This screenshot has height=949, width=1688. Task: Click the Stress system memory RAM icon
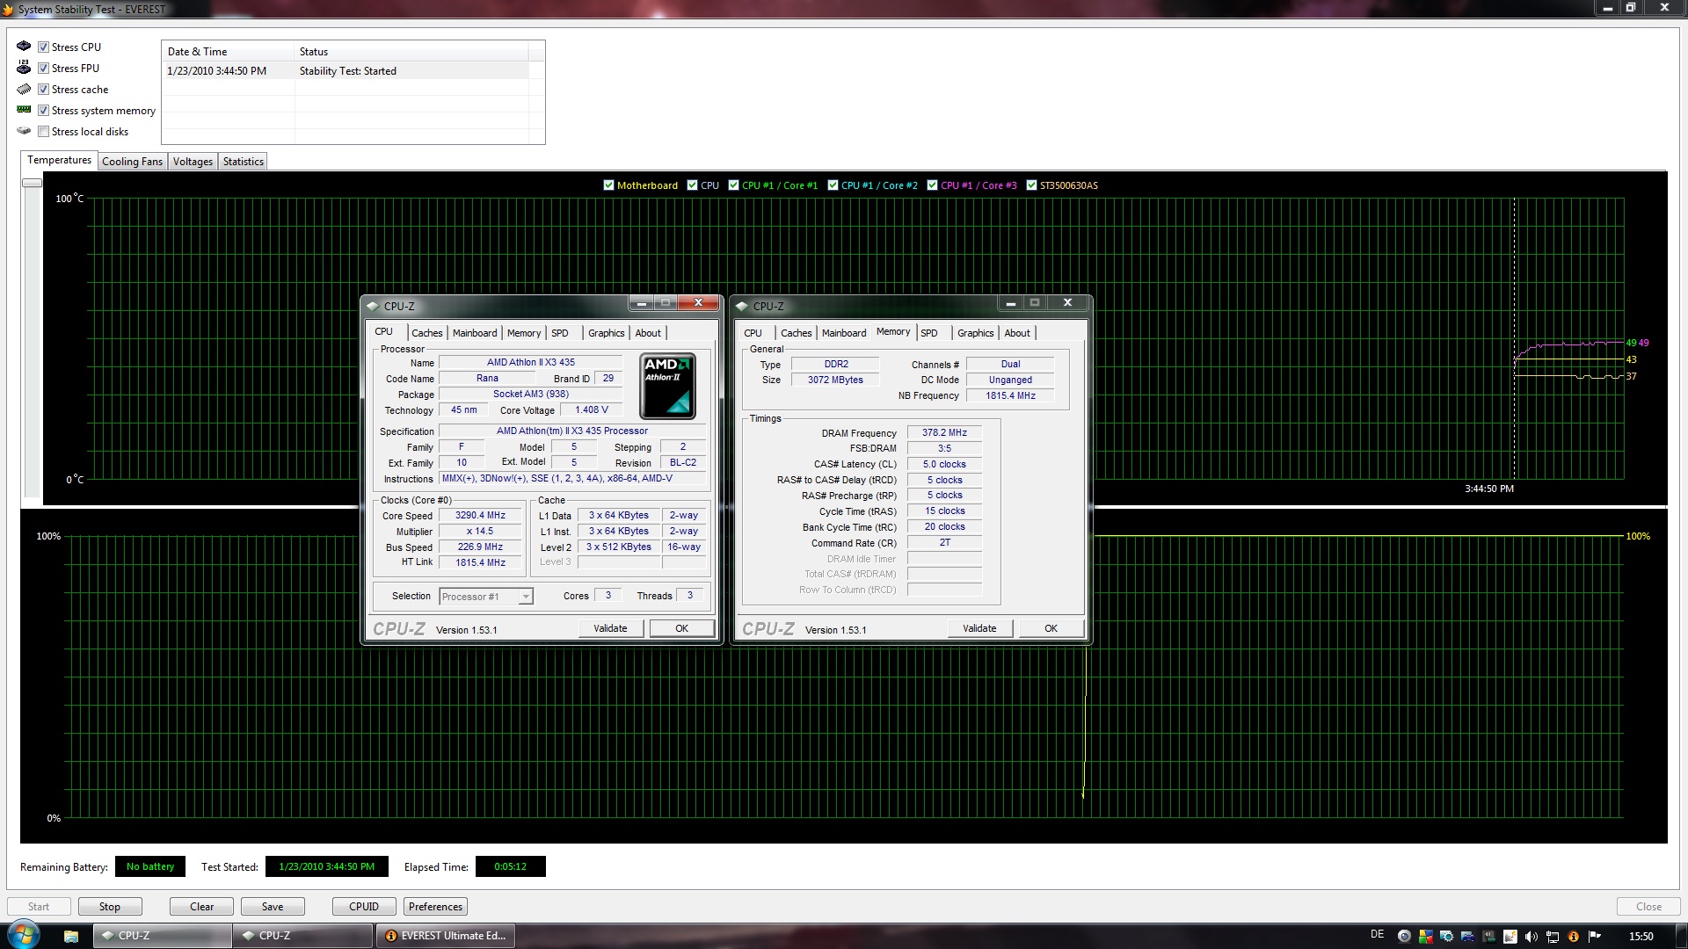(24, 110)
